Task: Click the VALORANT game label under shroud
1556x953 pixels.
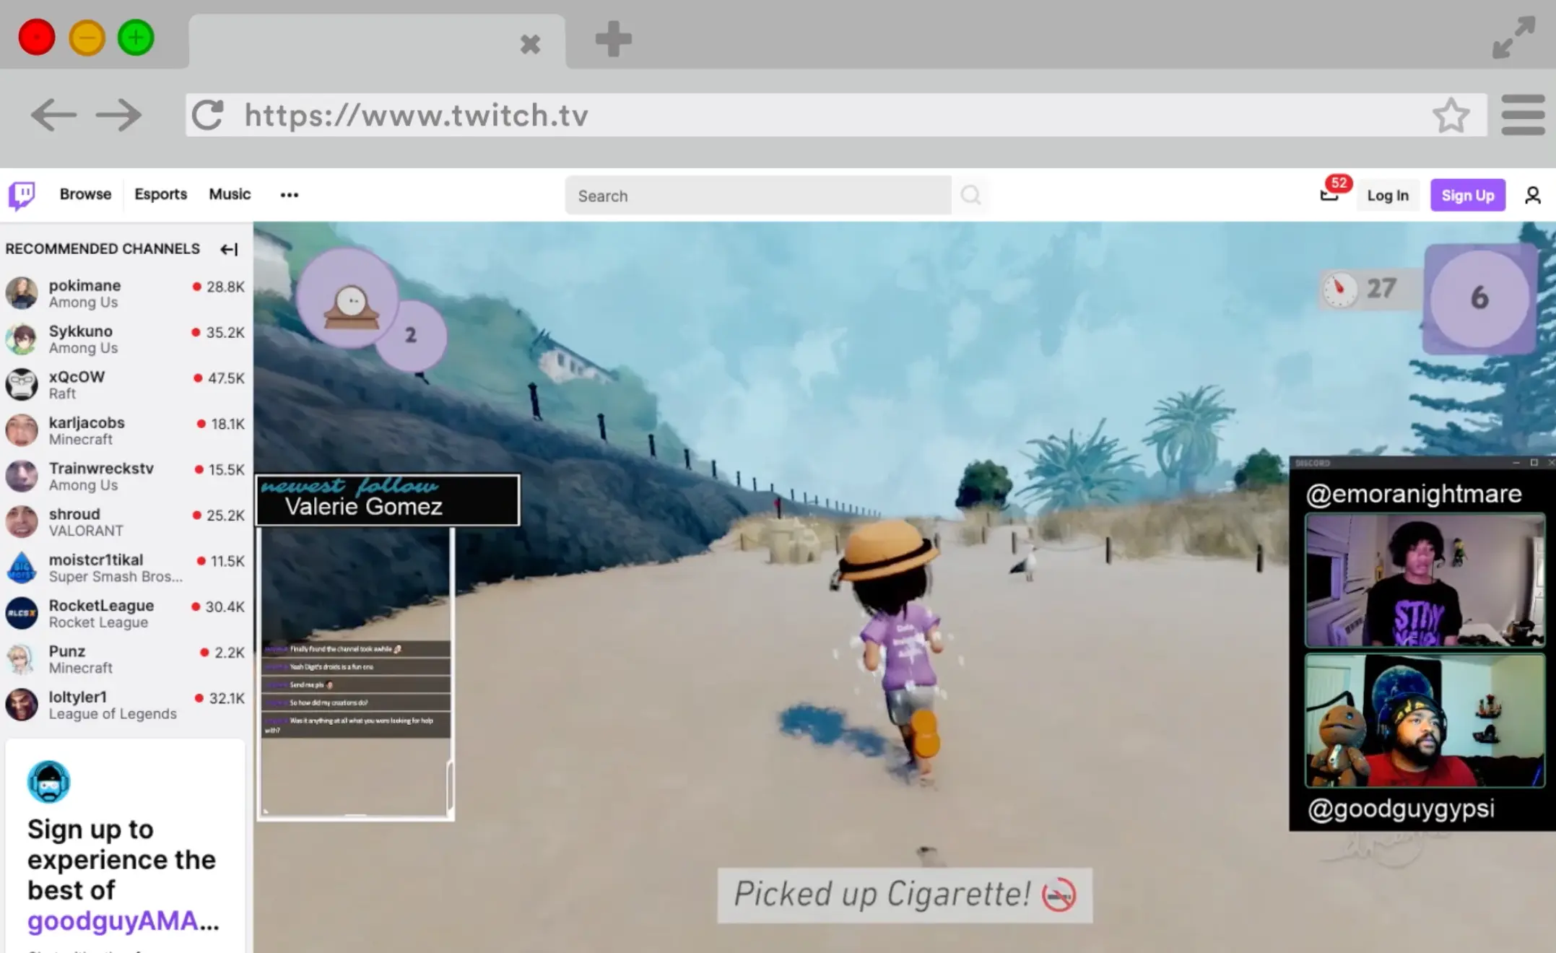Action: [x=86, y=531]
